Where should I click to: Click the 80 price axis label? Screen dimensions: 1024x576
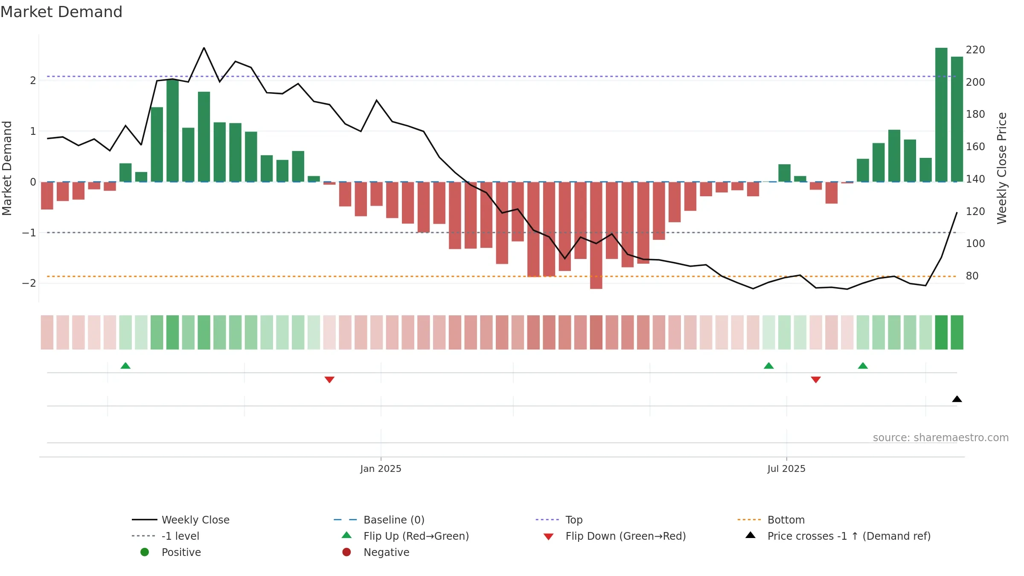click(972, 276)
